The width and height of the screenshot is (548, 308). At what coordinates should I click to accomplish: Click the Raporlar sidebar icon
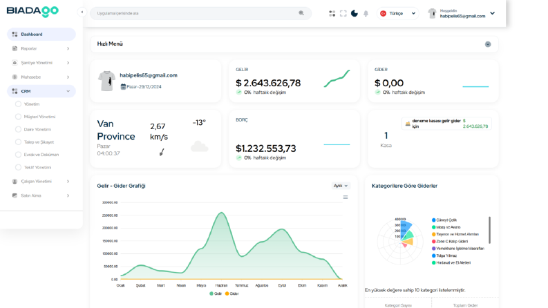pyautogui.click(x=15, y=48)
